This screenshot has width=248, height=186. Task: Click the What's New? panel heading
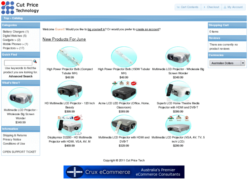click(x=20, y=83)
